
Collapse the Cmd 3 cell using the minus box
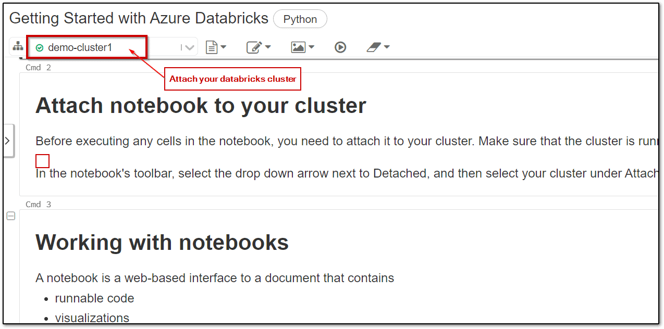10,216
